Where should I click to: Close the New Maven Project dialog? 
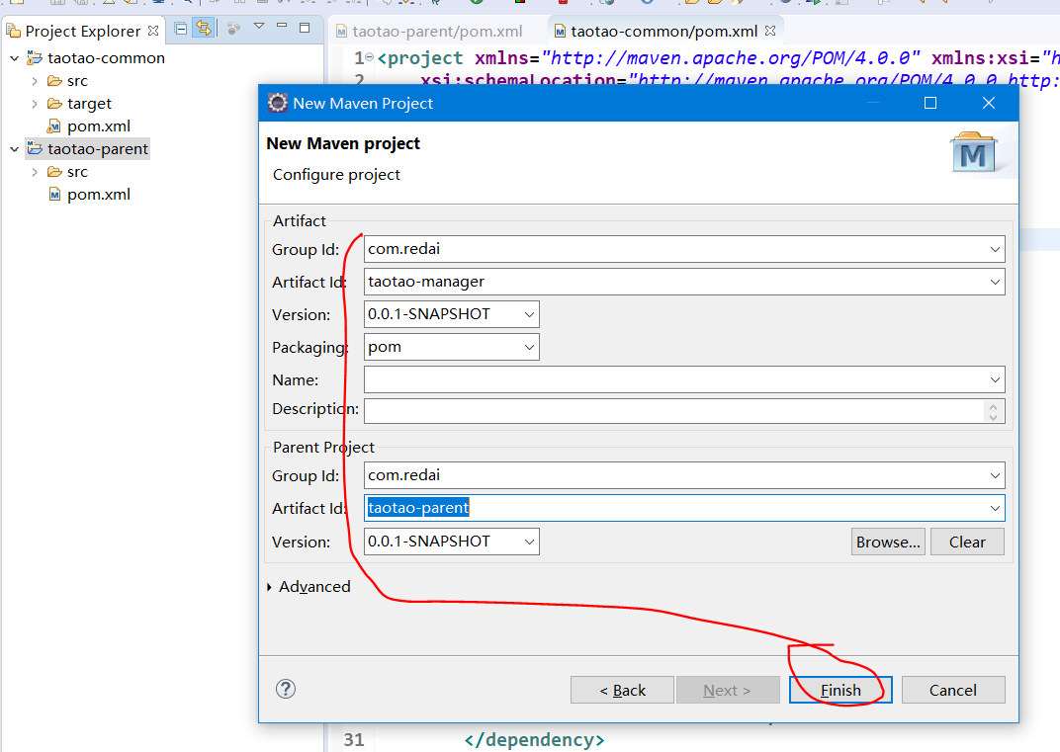point(989,103)
